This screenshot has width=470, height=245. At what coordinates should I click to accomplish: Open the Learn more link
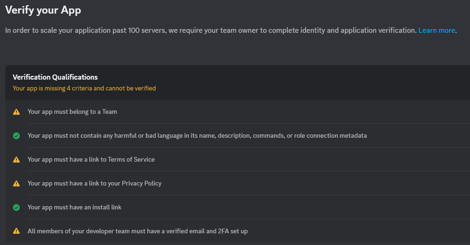click(436, 30)
